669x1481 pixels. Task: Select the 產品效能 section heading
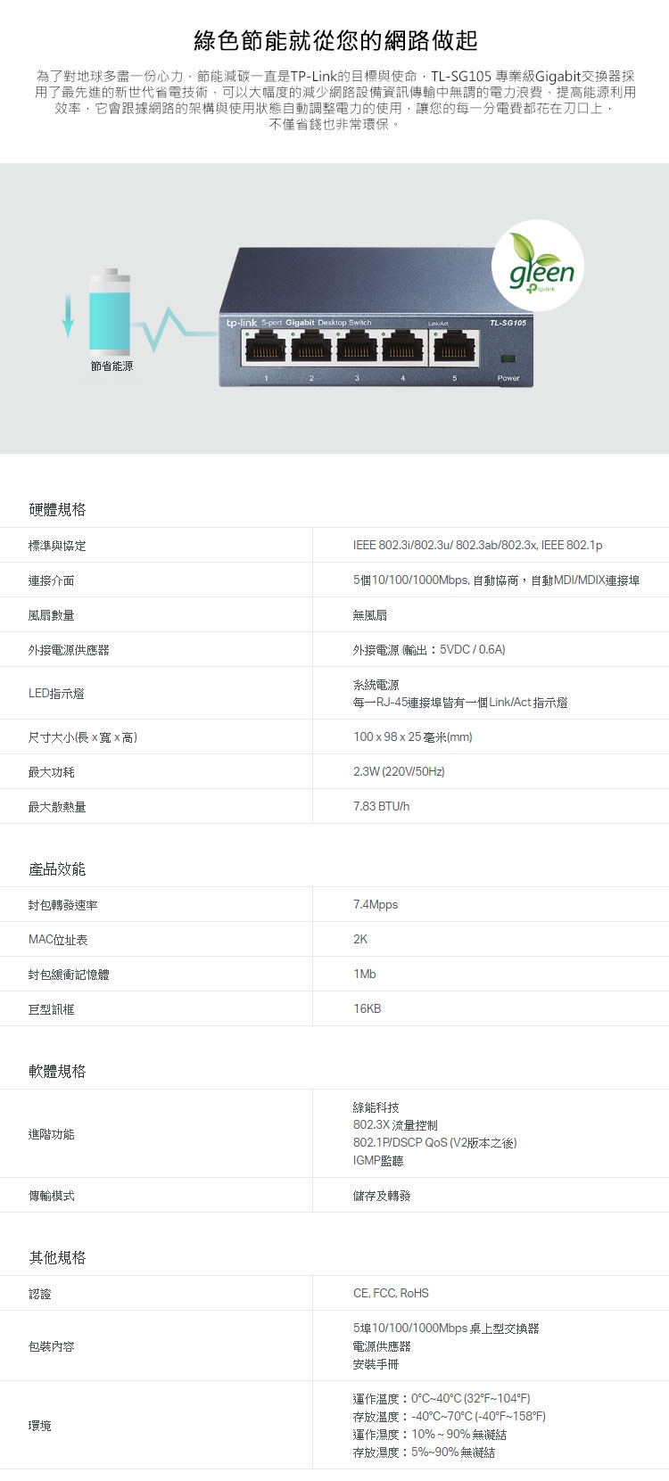(57, 868)
